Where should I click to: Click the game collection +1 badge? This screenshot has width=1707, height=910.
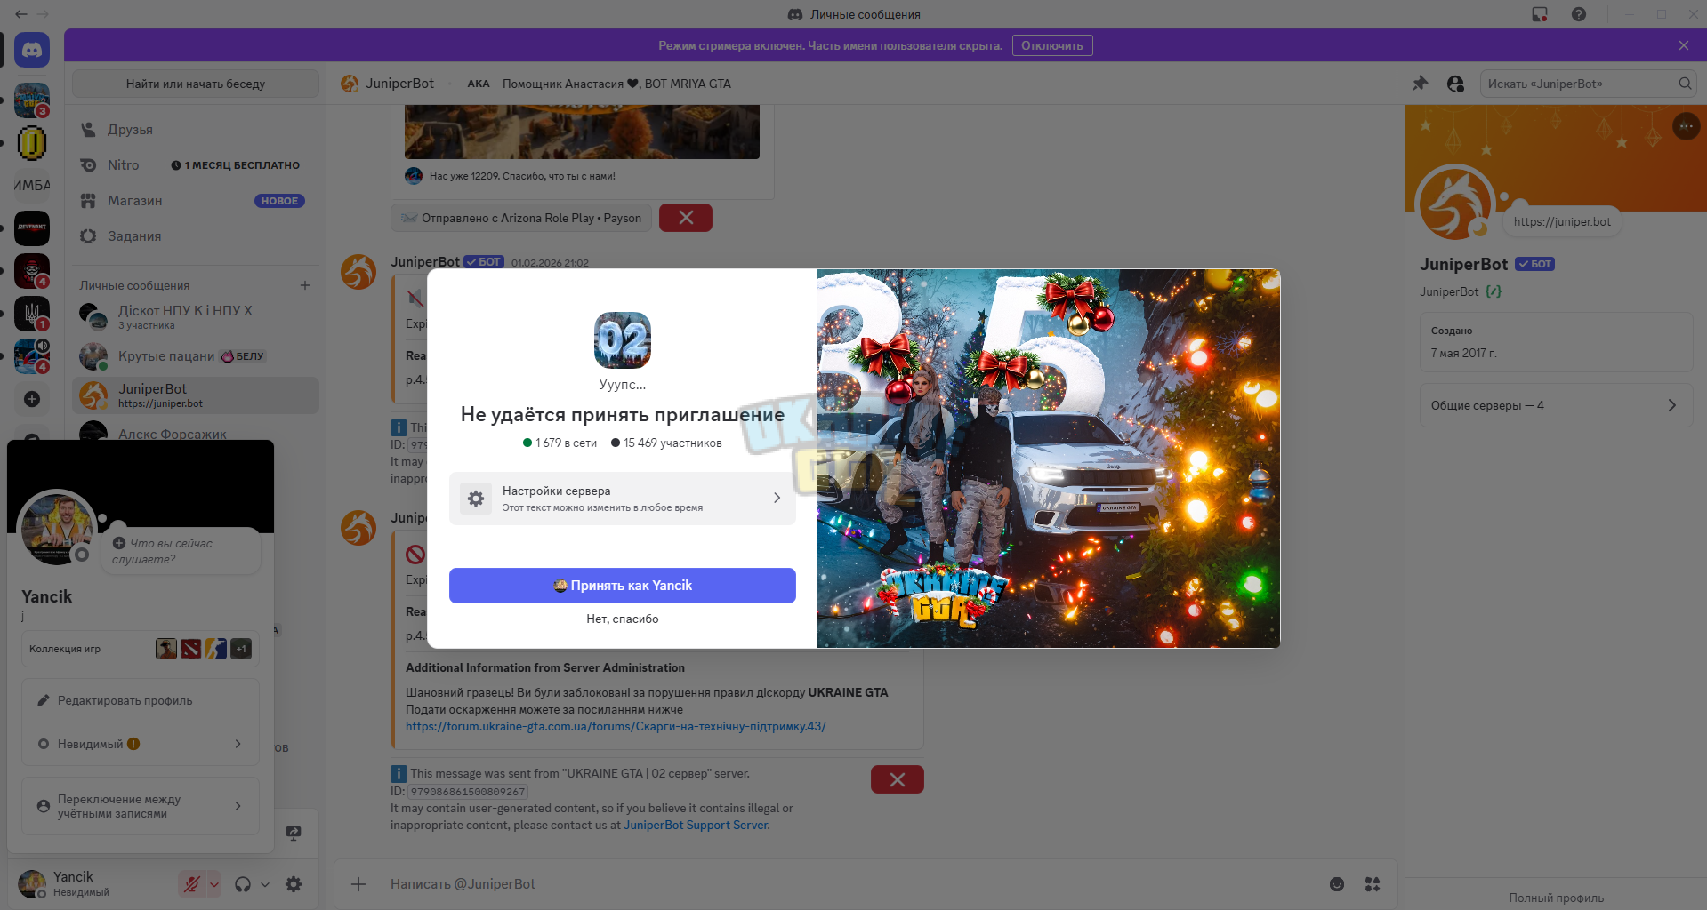point(241,649)
